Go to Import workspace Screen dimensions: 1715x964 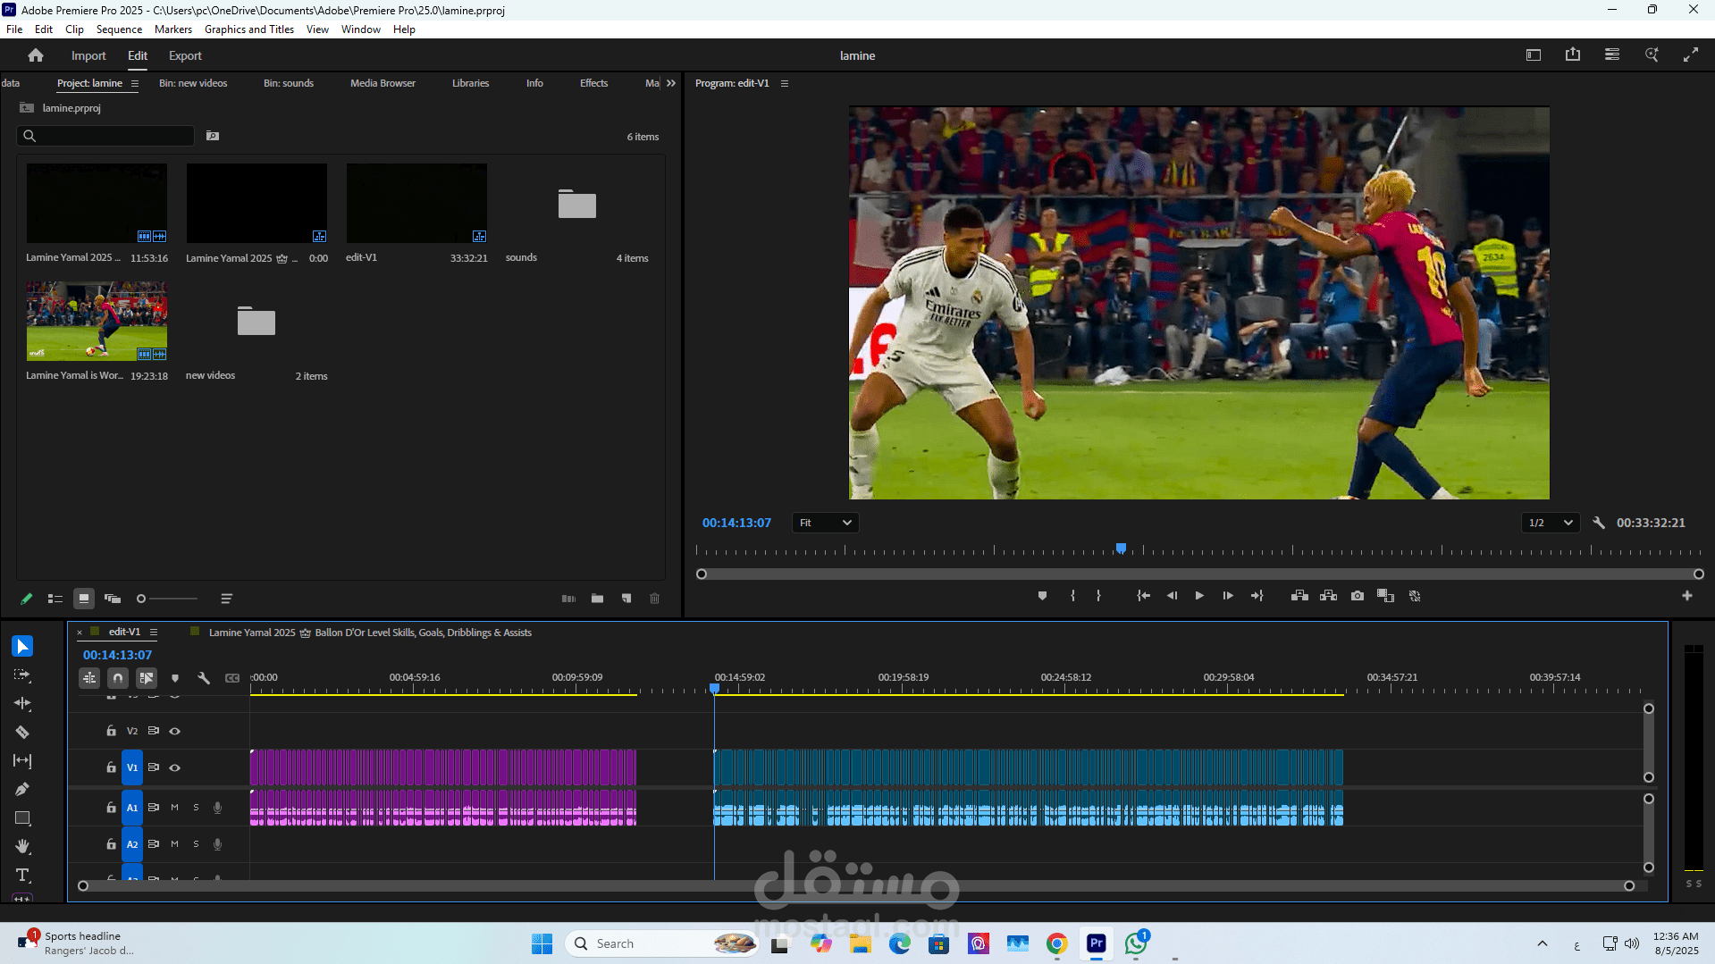(88, 55)
